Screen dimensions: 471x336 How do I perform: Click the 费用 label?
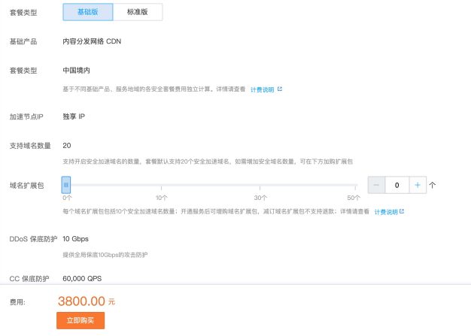(x=17, y=302)
